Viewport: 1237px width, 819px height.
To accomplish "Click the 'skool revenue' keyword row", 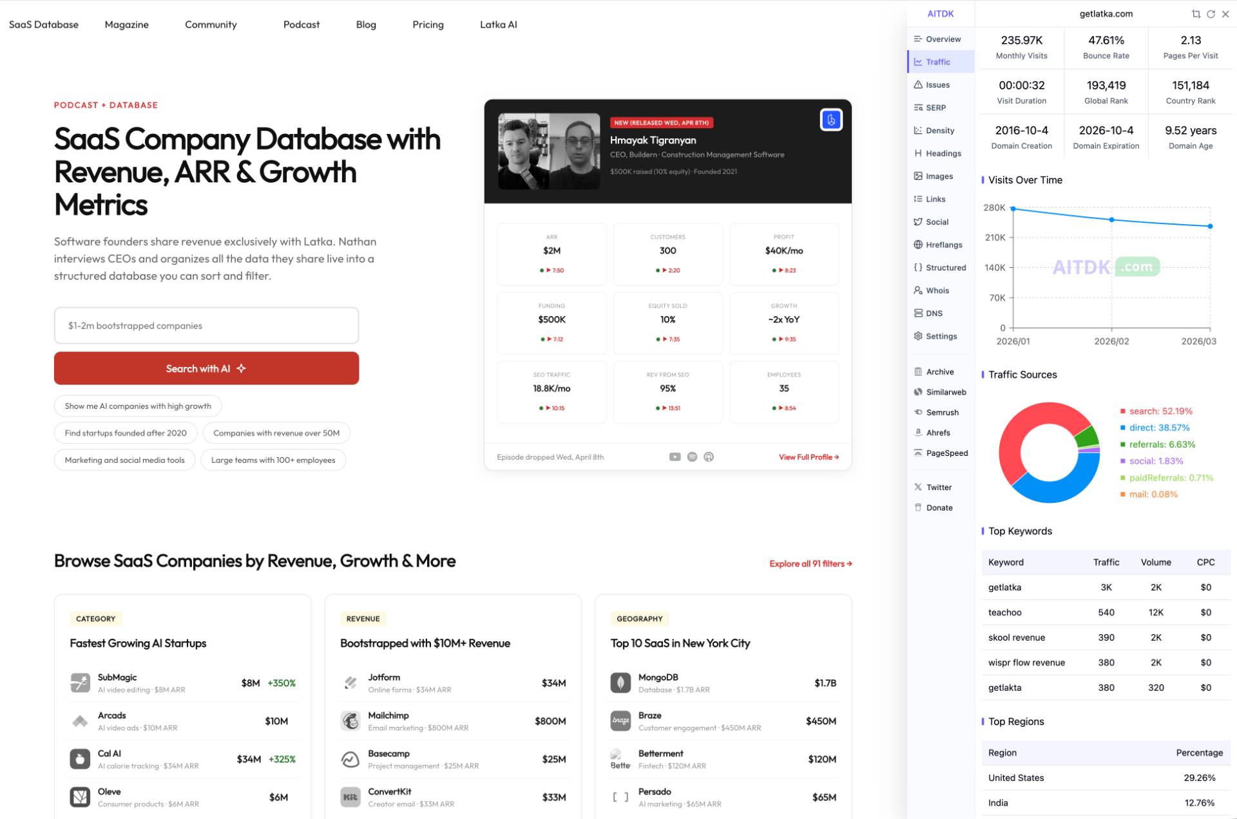I will click(x=1106, y=637).
